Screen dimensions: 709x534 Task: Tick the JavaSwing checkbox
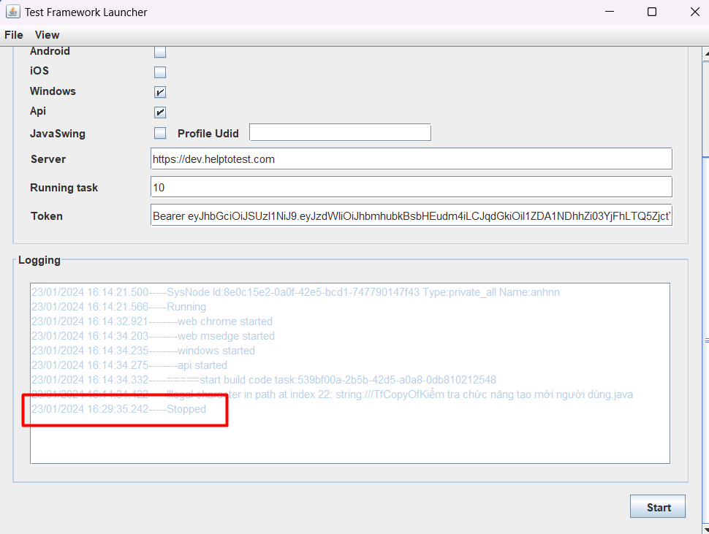(x=160, y=133)
